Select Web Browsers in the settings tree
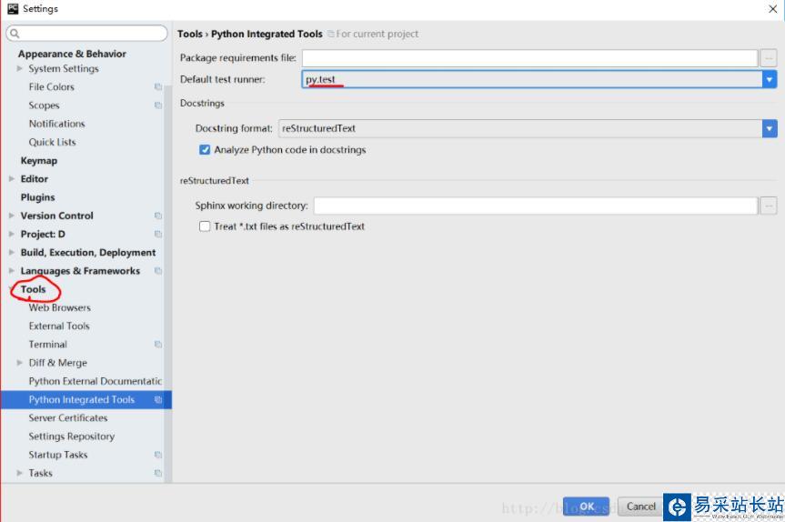This screenshot has width=785, height=522. tap(59, 307)
